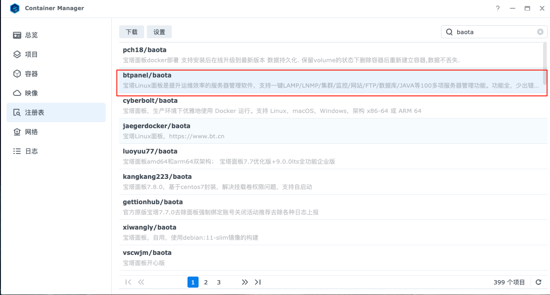The width and height of the screenshot is (550, 295).
Task: Open the 日志 log section
Action: [56, 151]
